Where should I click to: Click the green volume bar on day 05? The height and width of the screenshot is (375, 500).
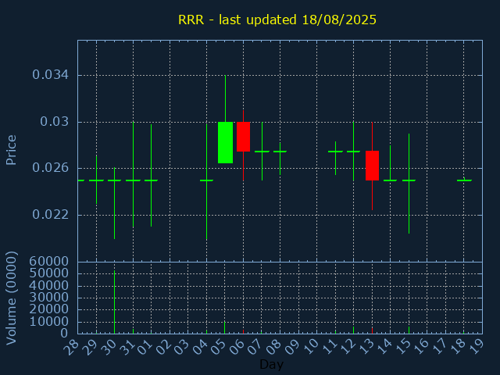pos(224,327)
